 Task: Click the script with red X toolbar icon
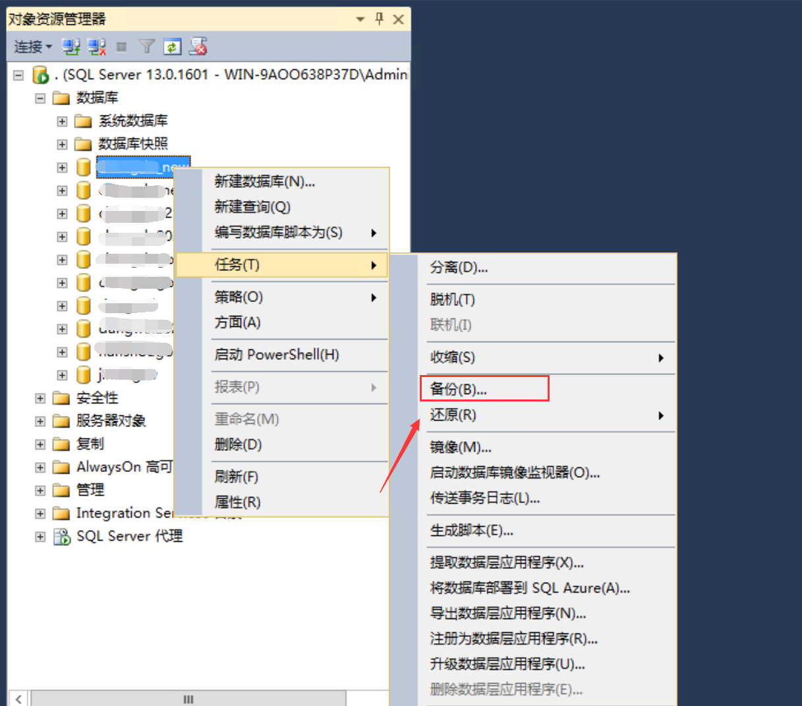click(x=198, y=47)
